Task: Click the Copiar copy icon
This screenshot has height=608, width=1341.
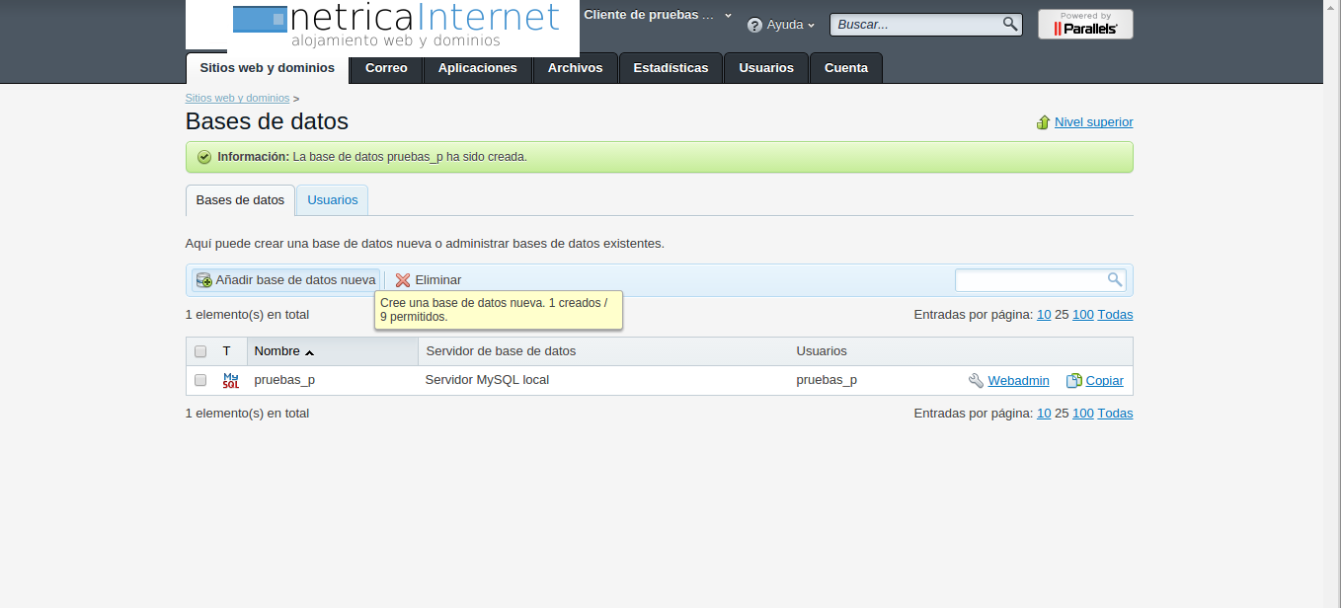Action: (x=1074, y=381)
